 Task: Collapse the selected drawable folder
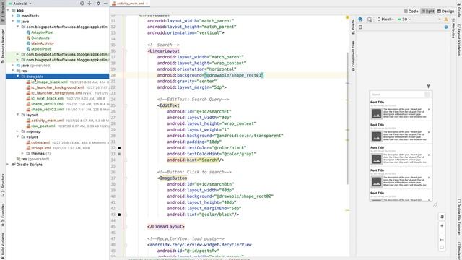pyautogui.click(x=17, y=77)
